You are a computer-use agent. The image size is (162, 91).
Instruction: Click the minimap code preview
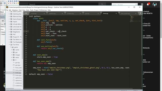[135, 18]
